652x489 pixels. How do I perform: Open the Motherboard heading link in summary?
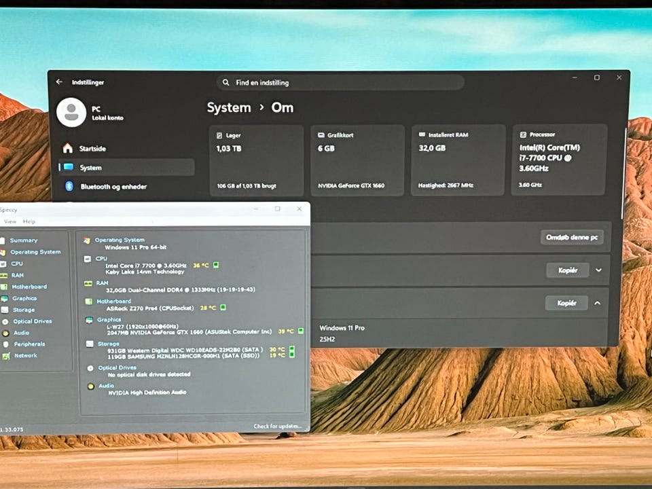point(113,301)
